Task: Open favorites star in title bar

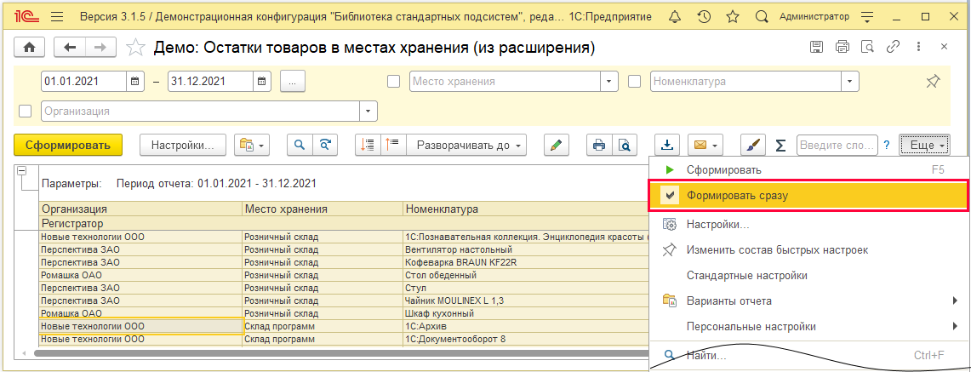Action: pos(733,17)
